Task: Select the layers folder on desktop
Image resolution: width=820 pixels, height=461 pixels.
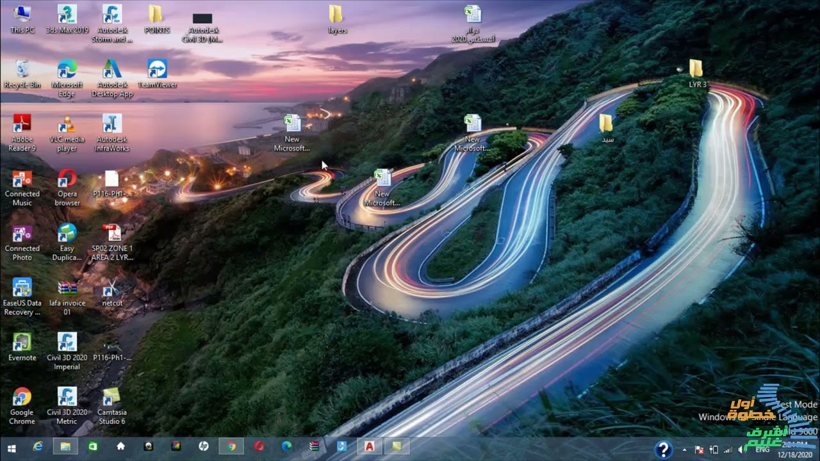Action: (x=337, y=19)
